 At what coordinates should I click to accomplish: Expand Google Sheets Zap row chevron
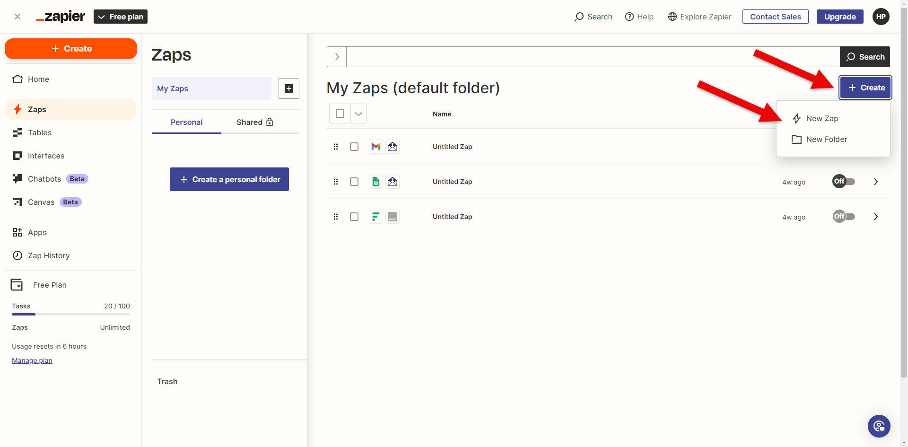click(x=876, y=182)
